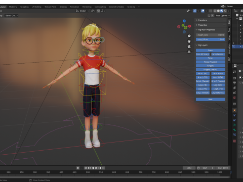Viewport: 243px width, 182px height.
Task: Toggle viewport overlays button
Action: click(203, 11)
